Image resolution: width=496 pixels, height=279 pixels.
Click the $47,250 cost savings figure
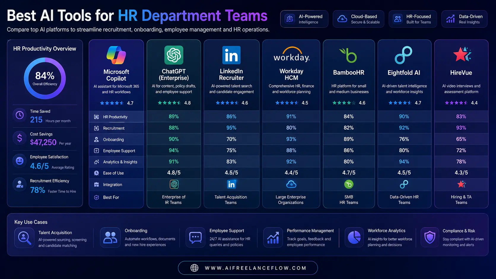[x=43, y=142]
